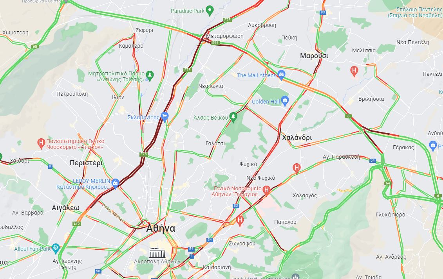443x279 pixels.
Task: Select The Mall Athens shopping pin
Action: click(x=281, y=75)
